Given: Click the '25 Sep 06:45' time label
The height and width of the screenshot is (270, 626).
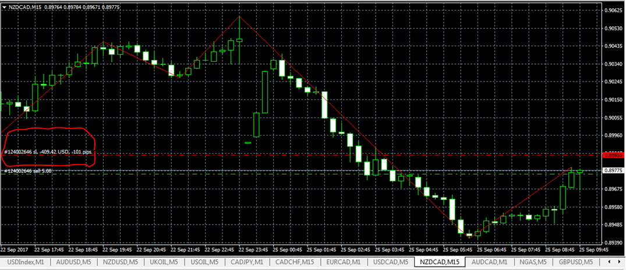Looking at the screenshot, I should click(x=492, y=249).
